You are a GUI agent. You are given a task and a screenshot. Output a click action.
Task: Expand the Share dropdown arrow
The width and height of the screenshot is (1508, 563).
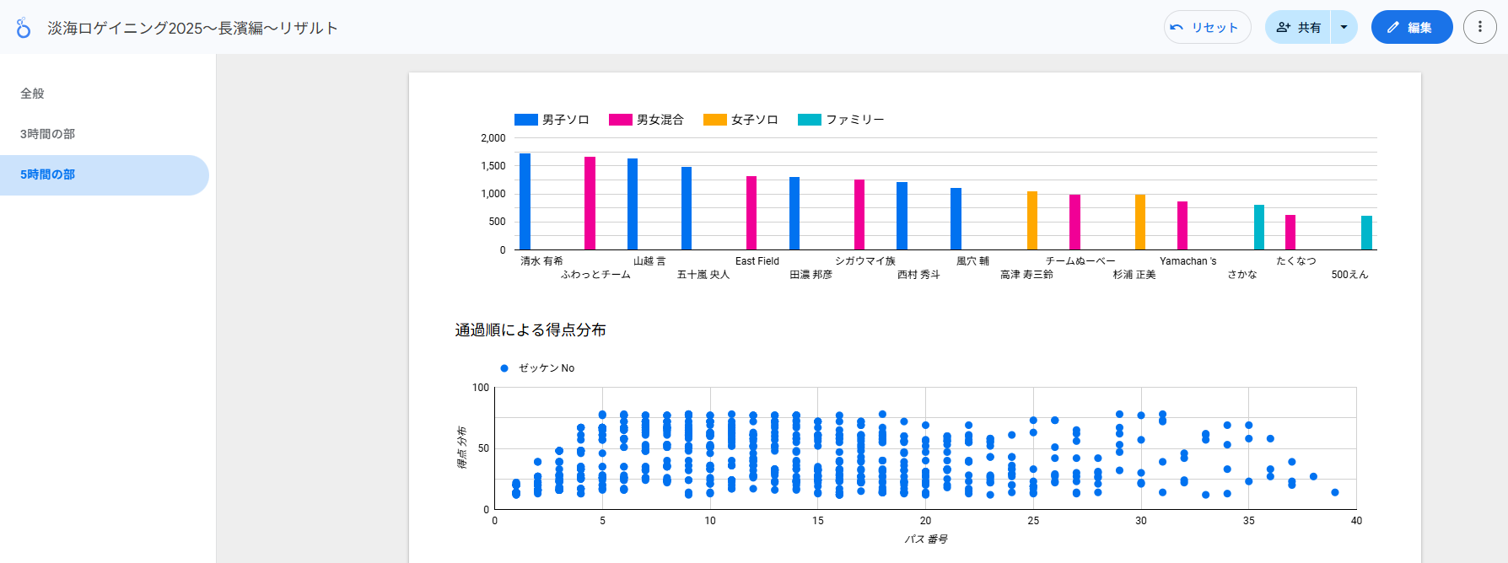pyautogui.click(x=1344, y=27)
